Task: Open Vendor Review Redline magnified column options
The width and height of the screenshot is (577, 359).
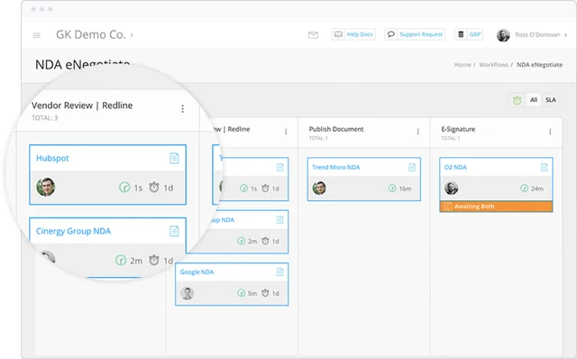Action: (x=182, y=108)
